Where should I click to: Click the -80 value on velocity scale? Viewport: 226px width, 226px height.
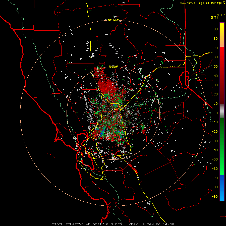click(215, 187)
